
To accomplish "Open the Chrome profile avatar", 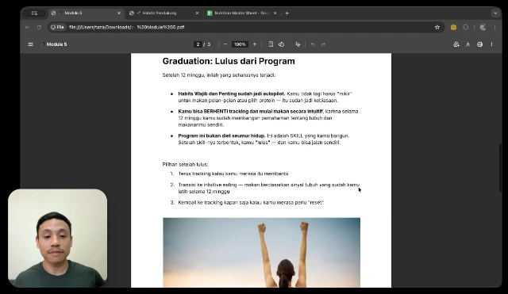I will pos(483,27).
